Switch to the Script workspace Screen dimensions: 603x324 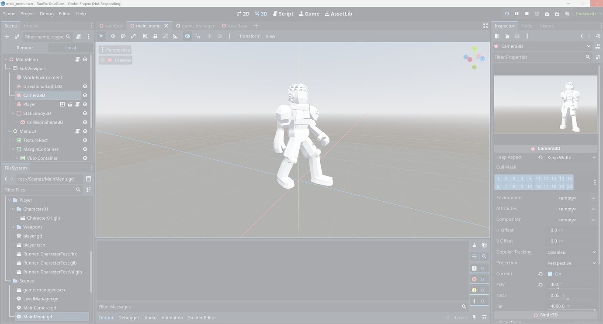[283, 14]
